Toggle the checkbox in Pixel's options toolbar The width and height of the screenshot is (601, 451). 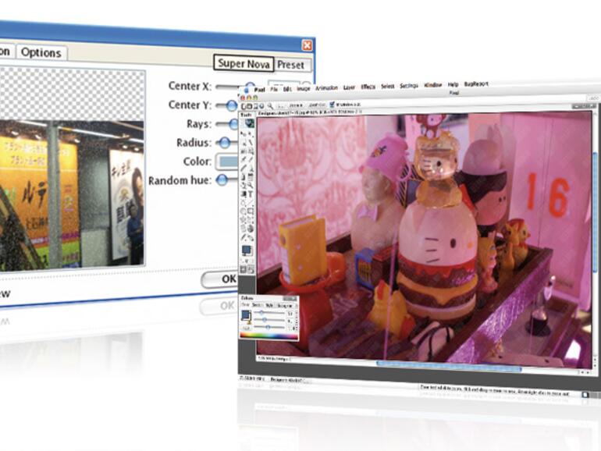332,105
